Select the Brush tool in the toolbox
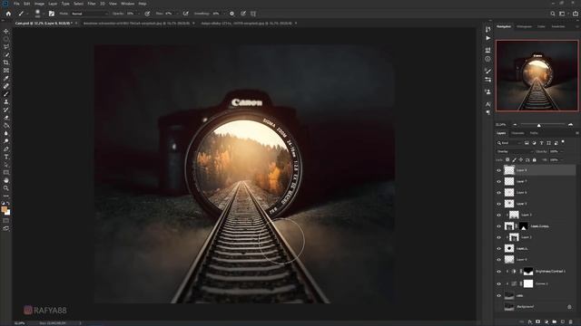This screenshot has height=326, width=581. coord(6,94)
